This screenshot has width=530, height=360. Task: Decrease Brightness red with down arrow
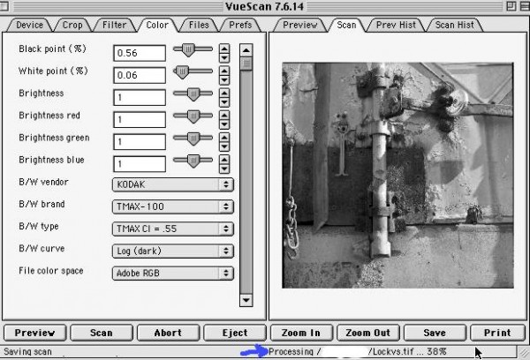224,124
